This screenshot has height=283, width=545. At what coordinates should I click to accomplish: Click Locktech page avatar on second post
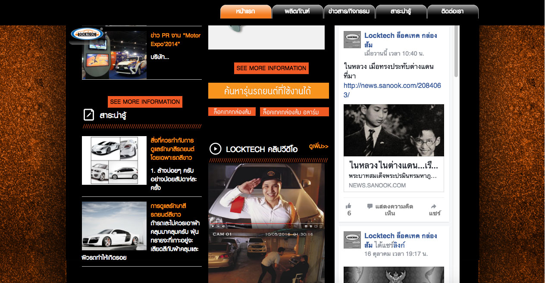(352, 240)
